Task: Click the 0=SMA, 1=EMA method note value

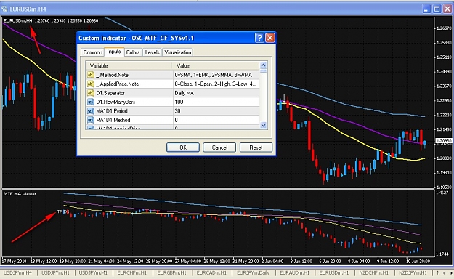Action: point(216,75)
